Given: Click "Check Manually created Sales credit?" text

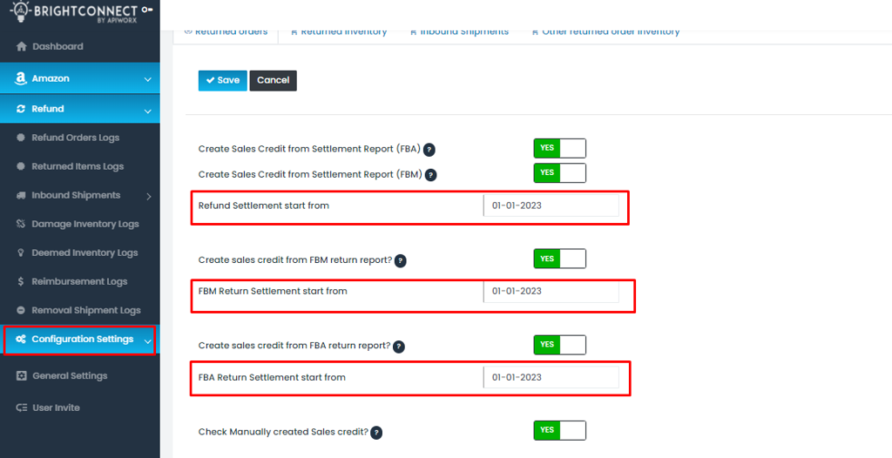Looking at the screenshot, I should click(283, 432).
